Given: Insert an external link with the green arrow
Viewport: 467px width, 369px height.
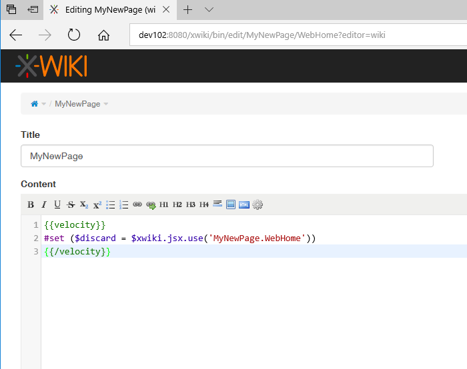Looking at the screenshot, I should 151,205.
